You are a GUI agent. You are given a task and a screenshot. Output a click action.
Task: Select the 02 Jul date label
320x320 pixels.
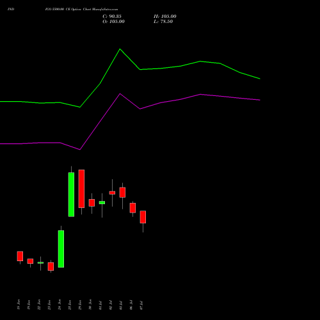pyautogui.click(x=111, y=305)
